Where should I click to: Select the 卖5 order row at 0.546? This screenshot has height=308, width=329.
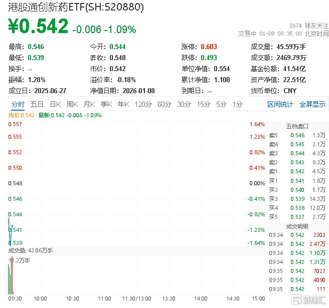point(297,135)
